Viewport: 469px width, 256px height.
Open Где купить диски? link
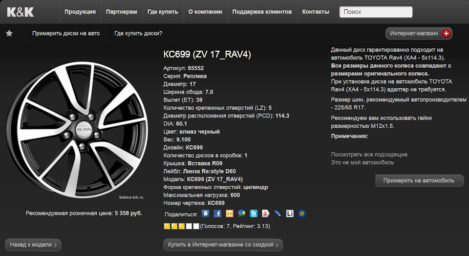(x=138, y=34)
